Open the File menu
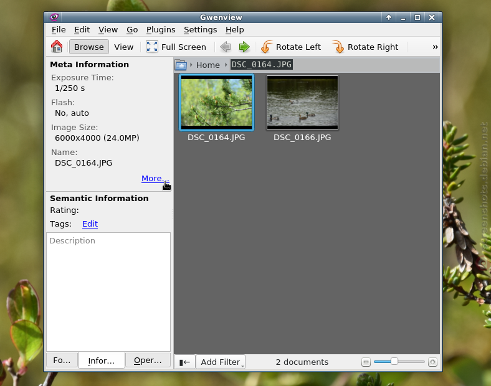The width and height of the screenshot is (491, 386). tap(59, 30)
